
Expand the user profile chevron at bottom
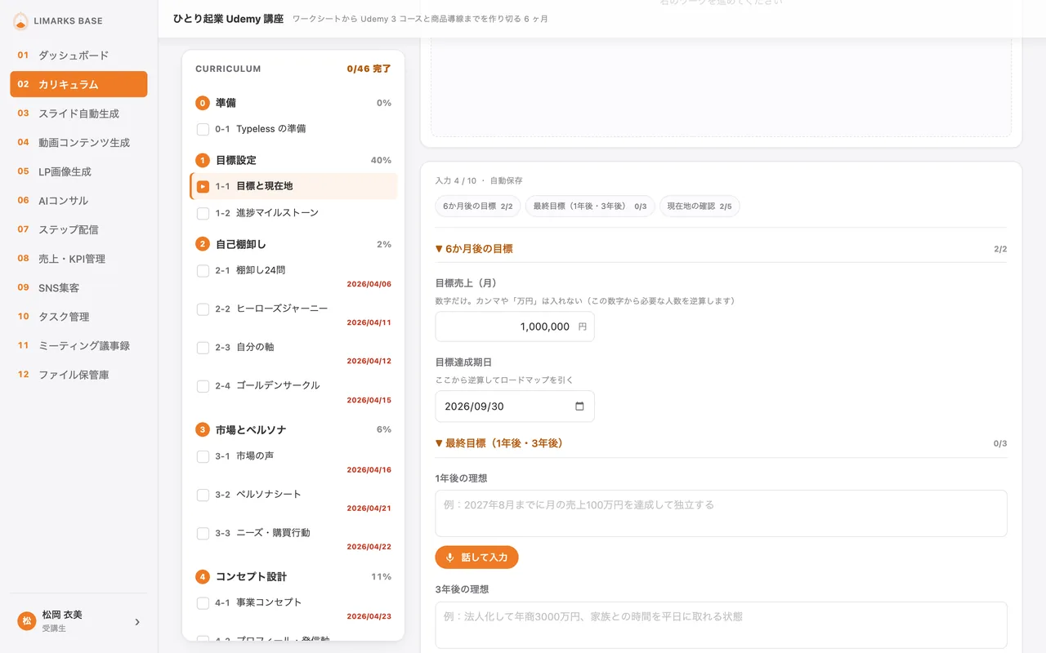point(137,622)
